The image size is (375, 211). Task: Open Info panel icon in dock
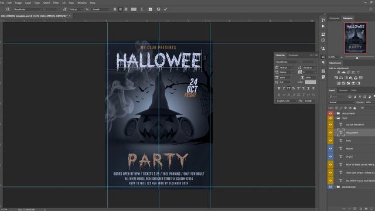pyautogui.click(x=323, y=40)
